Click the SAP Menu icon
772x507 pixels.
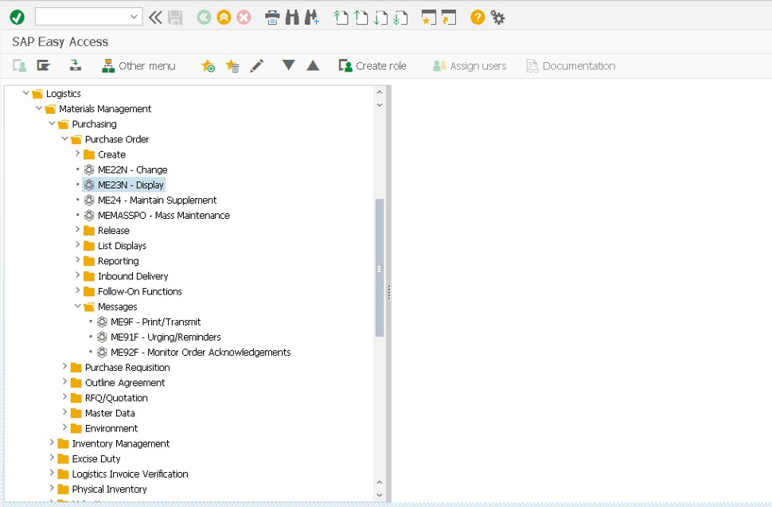[44, 65]
